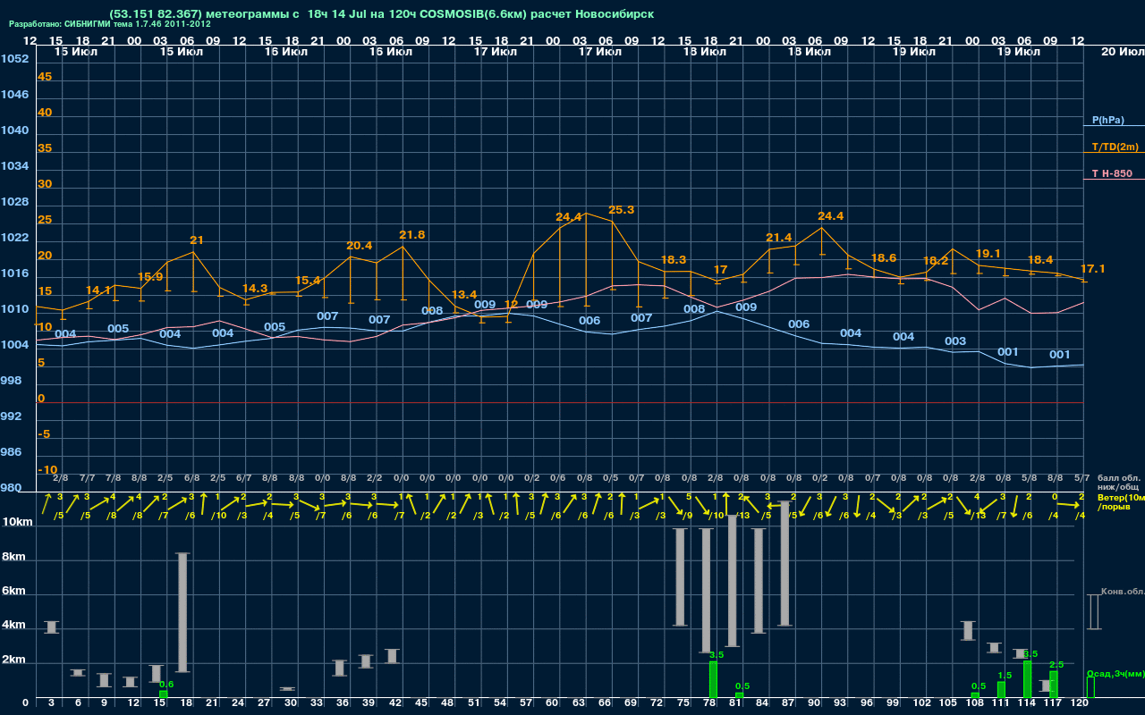
Task: Click the 18.6 temperature value
Action: pyautogui.click(x=884, y=258)
